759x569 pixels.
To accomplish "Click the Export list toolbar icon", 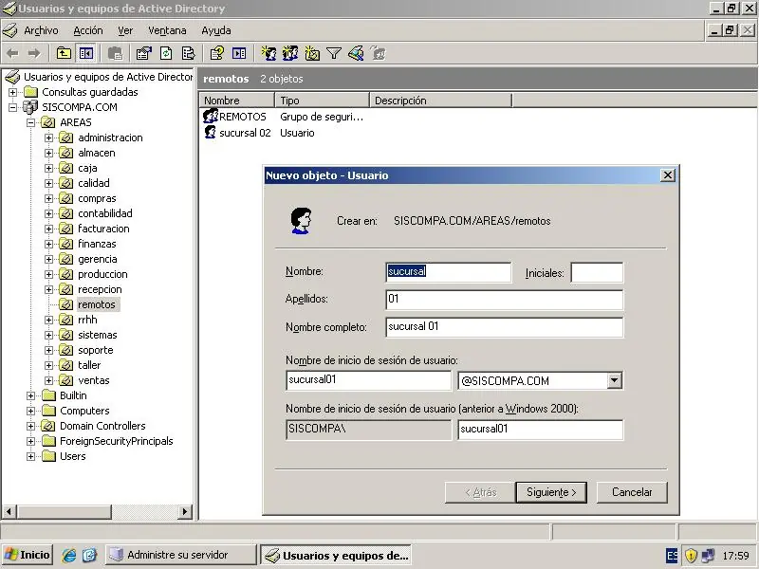I will point(188,53).
